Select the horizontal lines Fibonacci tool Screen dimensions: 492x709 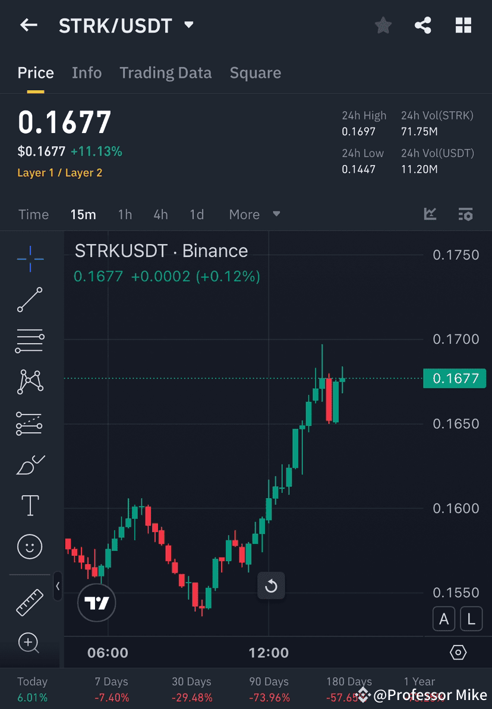30,340
